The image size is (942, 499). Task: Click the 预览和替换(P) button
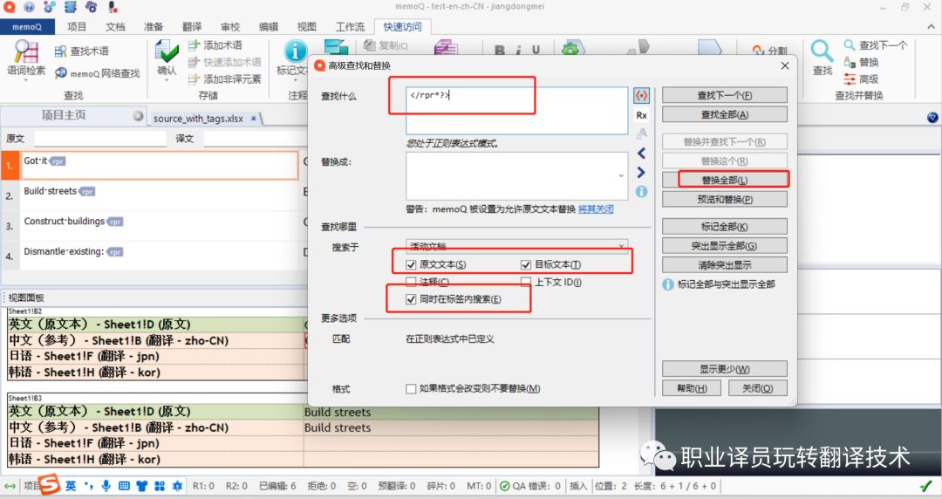(725, 199)
